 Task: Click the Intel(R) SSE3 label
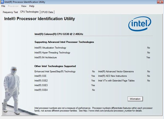[x=41, y=85]
